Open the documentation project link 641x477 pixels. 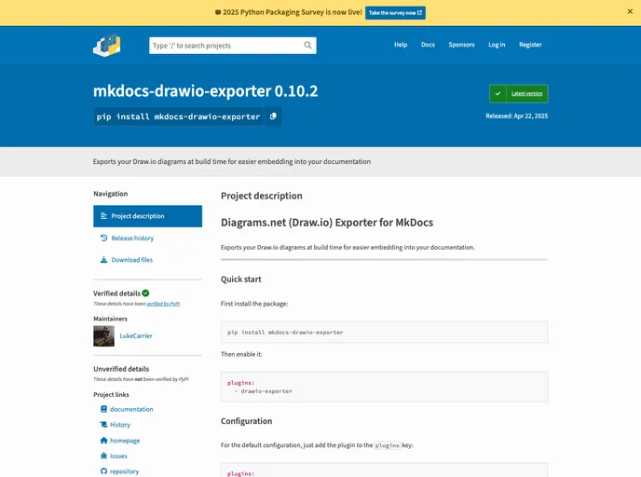click(x=131, y=409)
